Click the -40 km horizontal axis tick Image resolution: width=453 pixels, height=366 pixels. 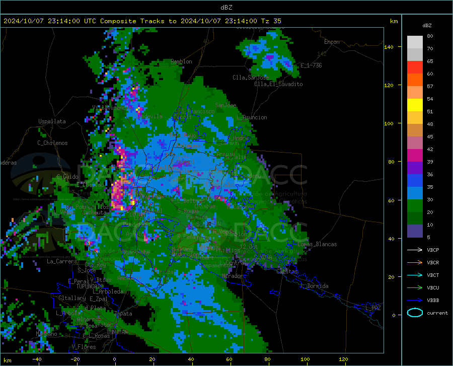point(37,359)
